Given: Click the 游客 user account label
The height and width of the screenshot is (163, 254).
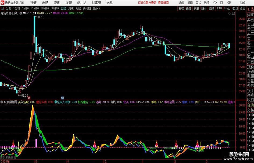Looking at the screenshot, I should tap(243, 3).
